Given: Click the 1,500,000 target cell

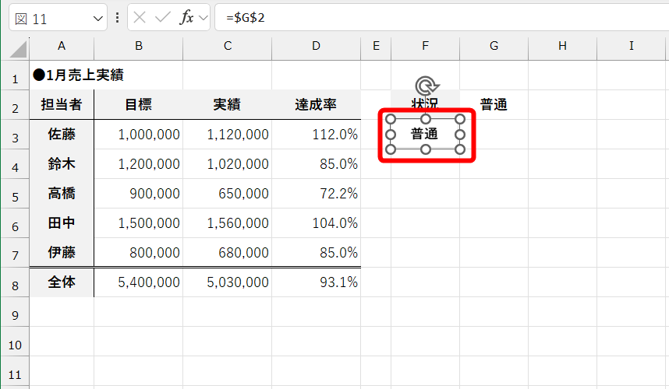Looking at the screenshot, I should pos(139,223).
